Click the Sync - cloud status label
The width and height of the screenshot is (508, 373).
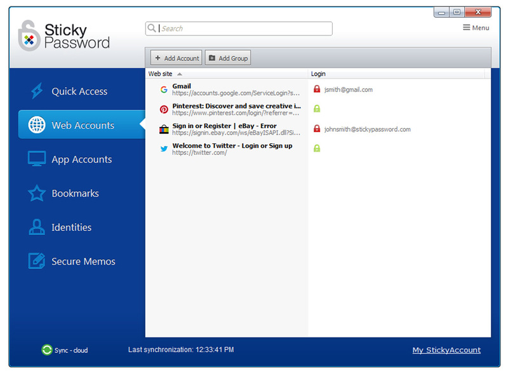(x=71, y=350)
